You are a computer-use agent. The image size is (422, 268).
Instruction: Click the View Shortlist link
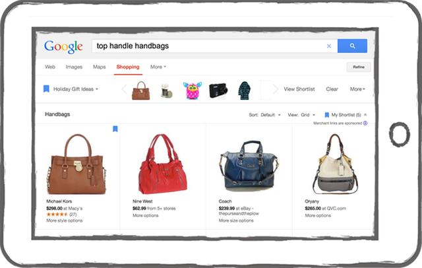(x=299, y=89)
